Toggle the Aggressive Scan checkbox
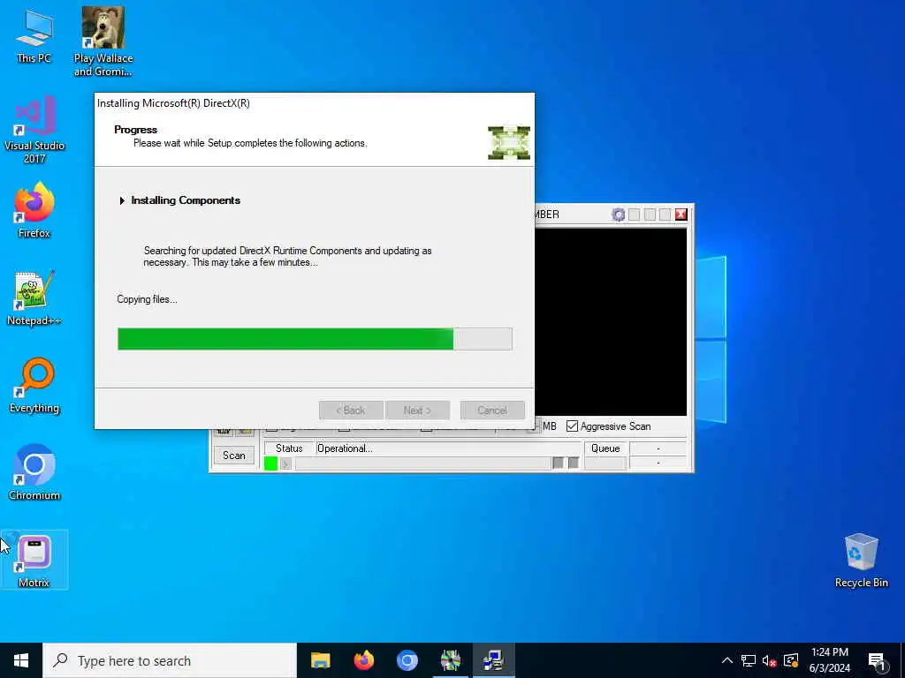The image size is (905, 678). click(572, 426)
